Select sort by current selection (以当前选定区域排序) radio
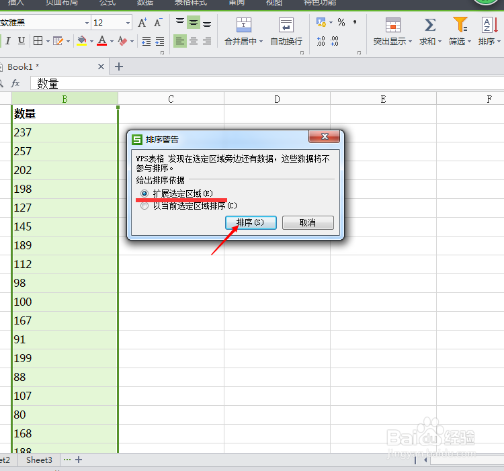 (144, 206)
